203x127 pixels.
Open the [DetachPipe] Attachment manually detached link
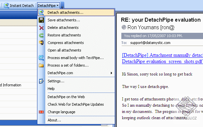click(162, 55)
